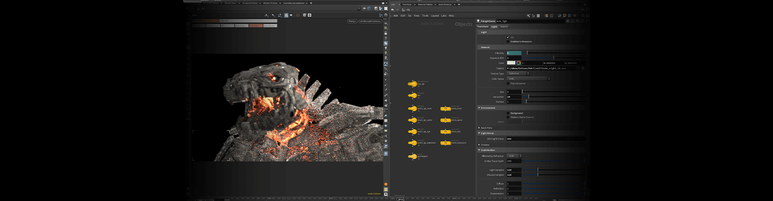Open the Texture Type Spherical dropdown

[x=518, y=74]
